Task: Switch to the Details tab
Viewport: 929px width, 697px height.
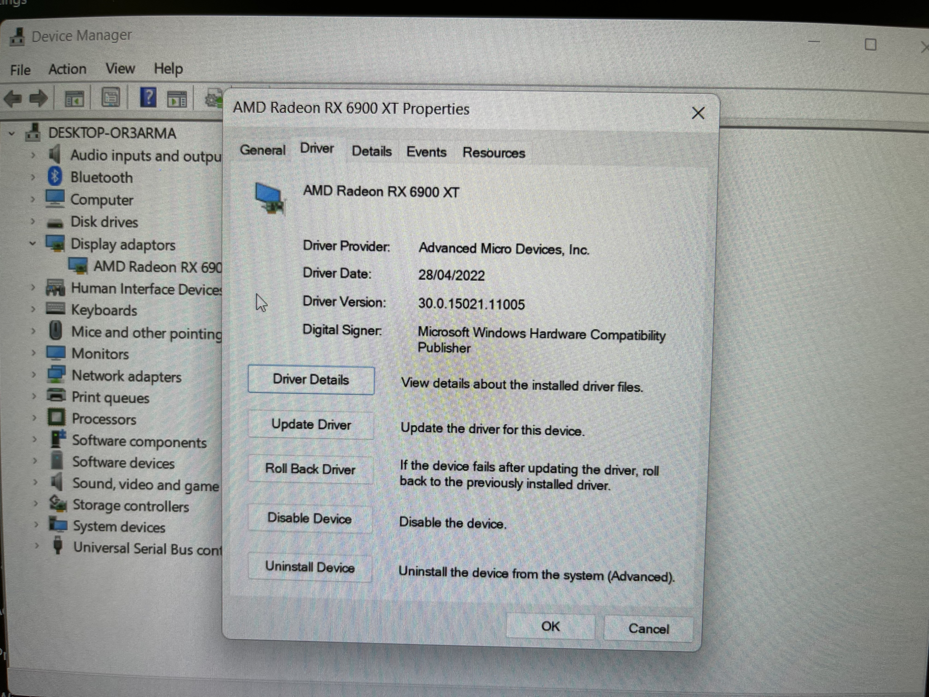Action: (x=371, y=151)
